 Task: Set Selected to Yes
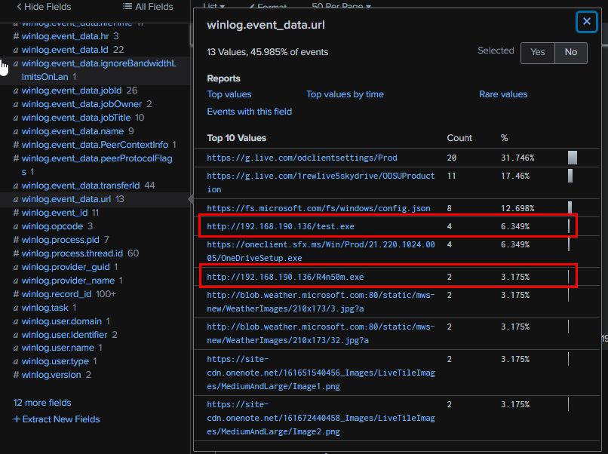(x=537, y=52)
